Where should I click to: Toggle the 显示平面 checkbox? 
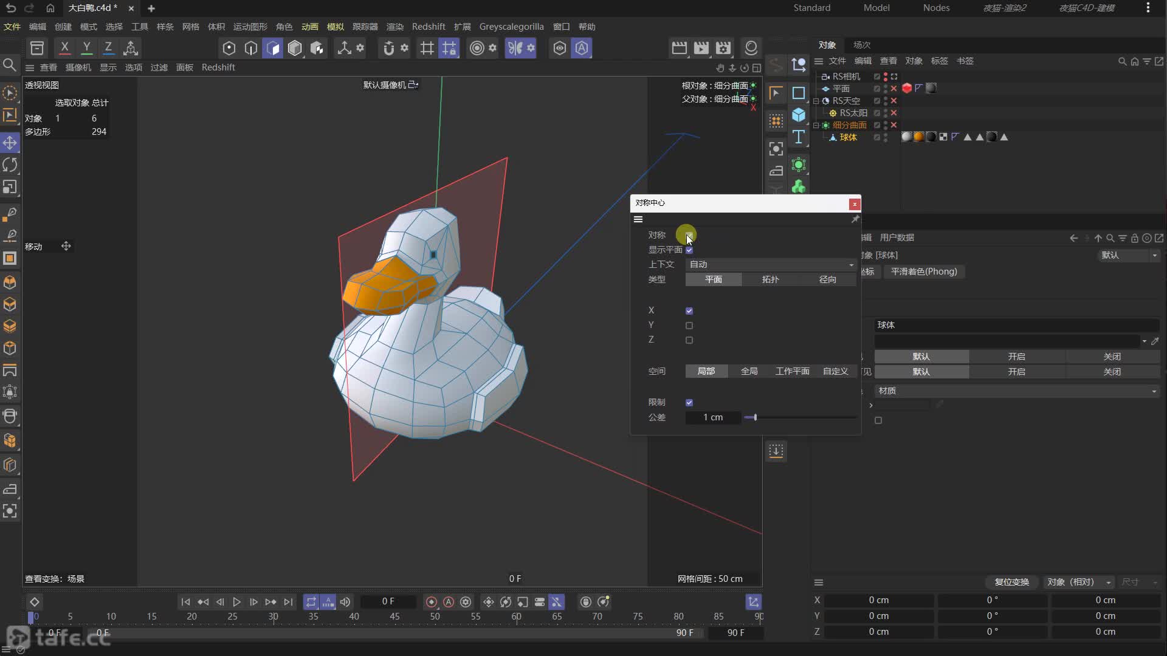(x=689, y=250)
